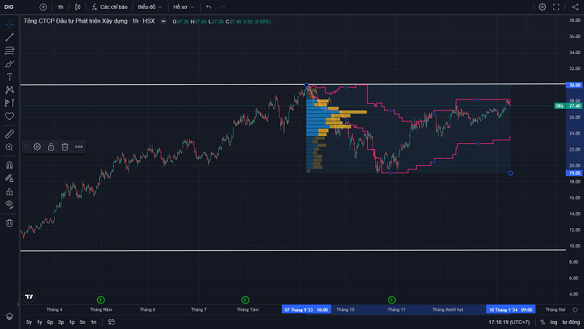This screenshot has width=584, height=329.
Task: Click the zoom in magnifier tool
Action: coord(9,147)
